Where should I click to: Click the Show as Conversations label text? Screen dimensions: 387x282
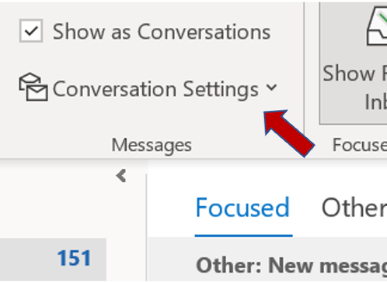pos(162,32)
